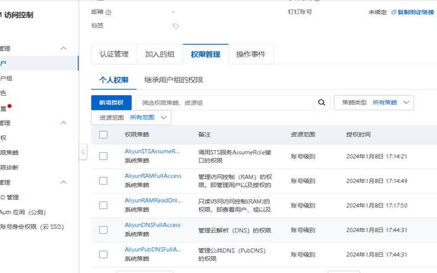
Task: Open the 策略类型 所有策略 dropdown
Action: click(374, 103)
